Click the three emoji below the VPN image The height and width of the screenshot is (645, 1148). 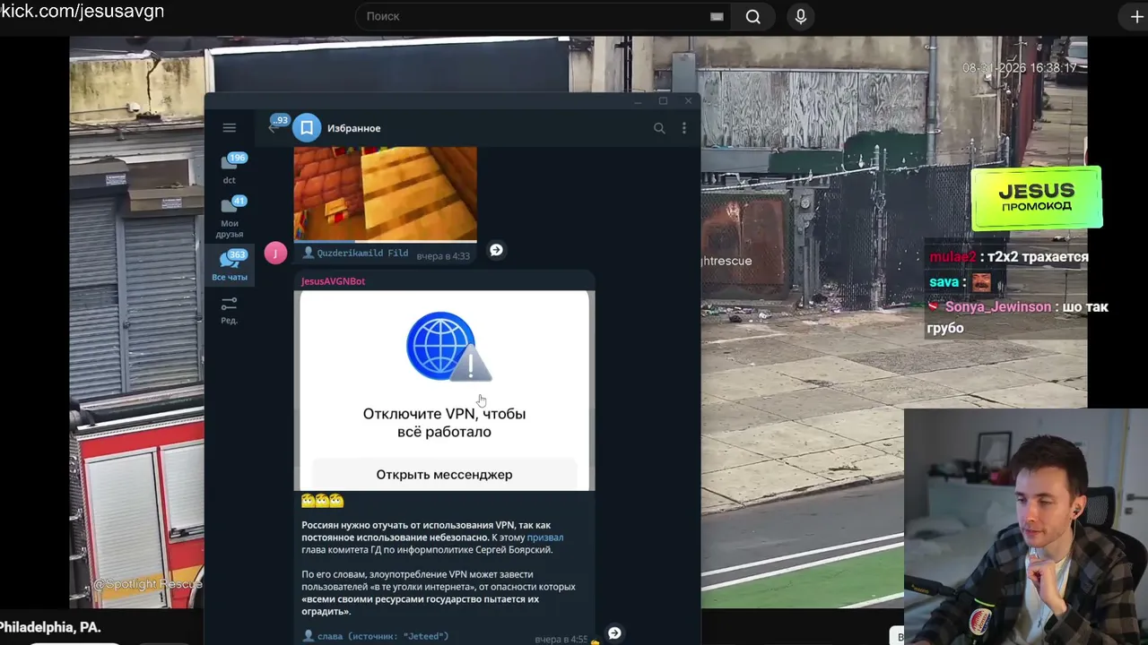point(323,501)
